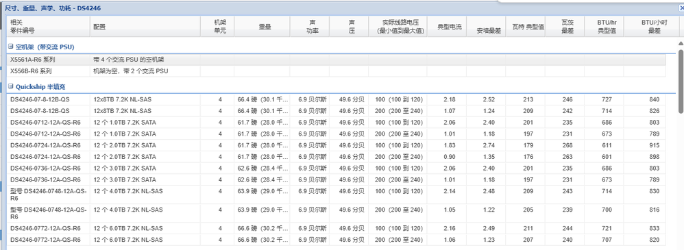Image resolution: width=684 pixels, height=250 pixels.
Task: Click the 瓦茨最差 column header
Action: click(565, 27)
